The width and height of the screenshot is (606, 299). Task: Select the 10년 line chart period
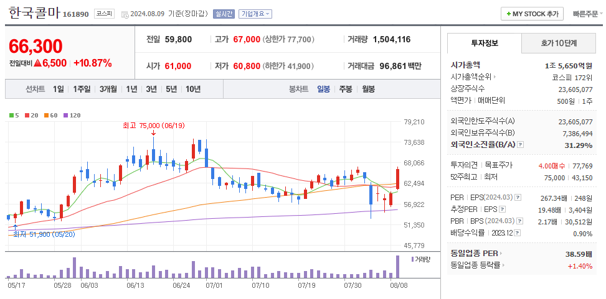tap(193, 89)
